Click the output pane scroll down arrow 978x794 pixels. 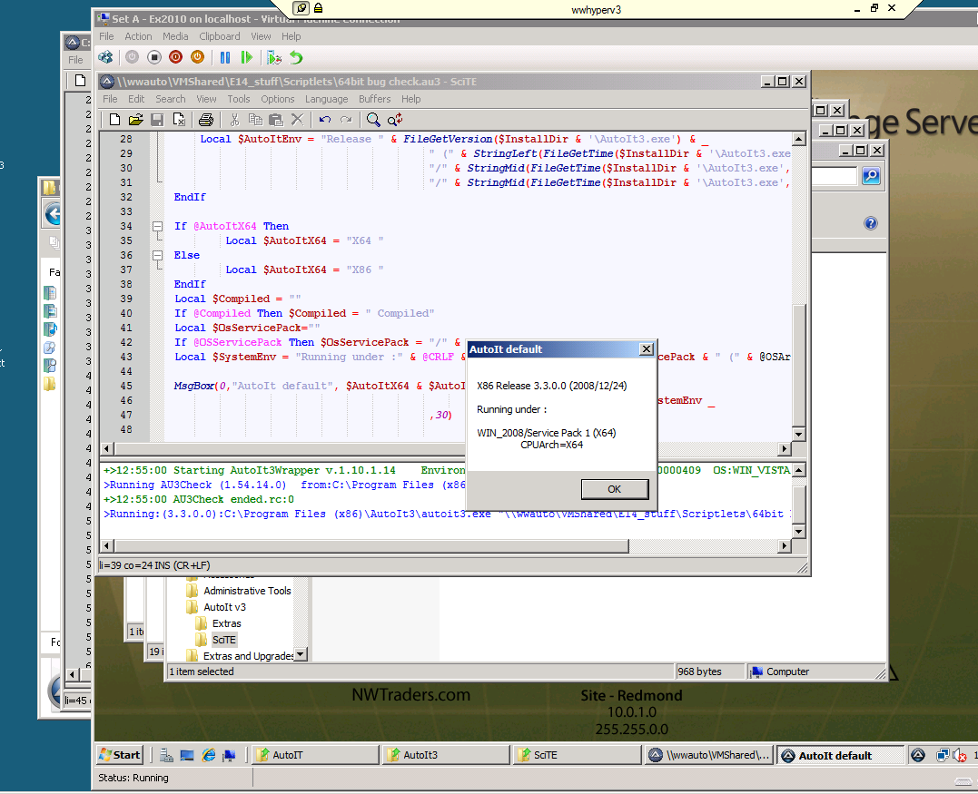tap(798, 532)
